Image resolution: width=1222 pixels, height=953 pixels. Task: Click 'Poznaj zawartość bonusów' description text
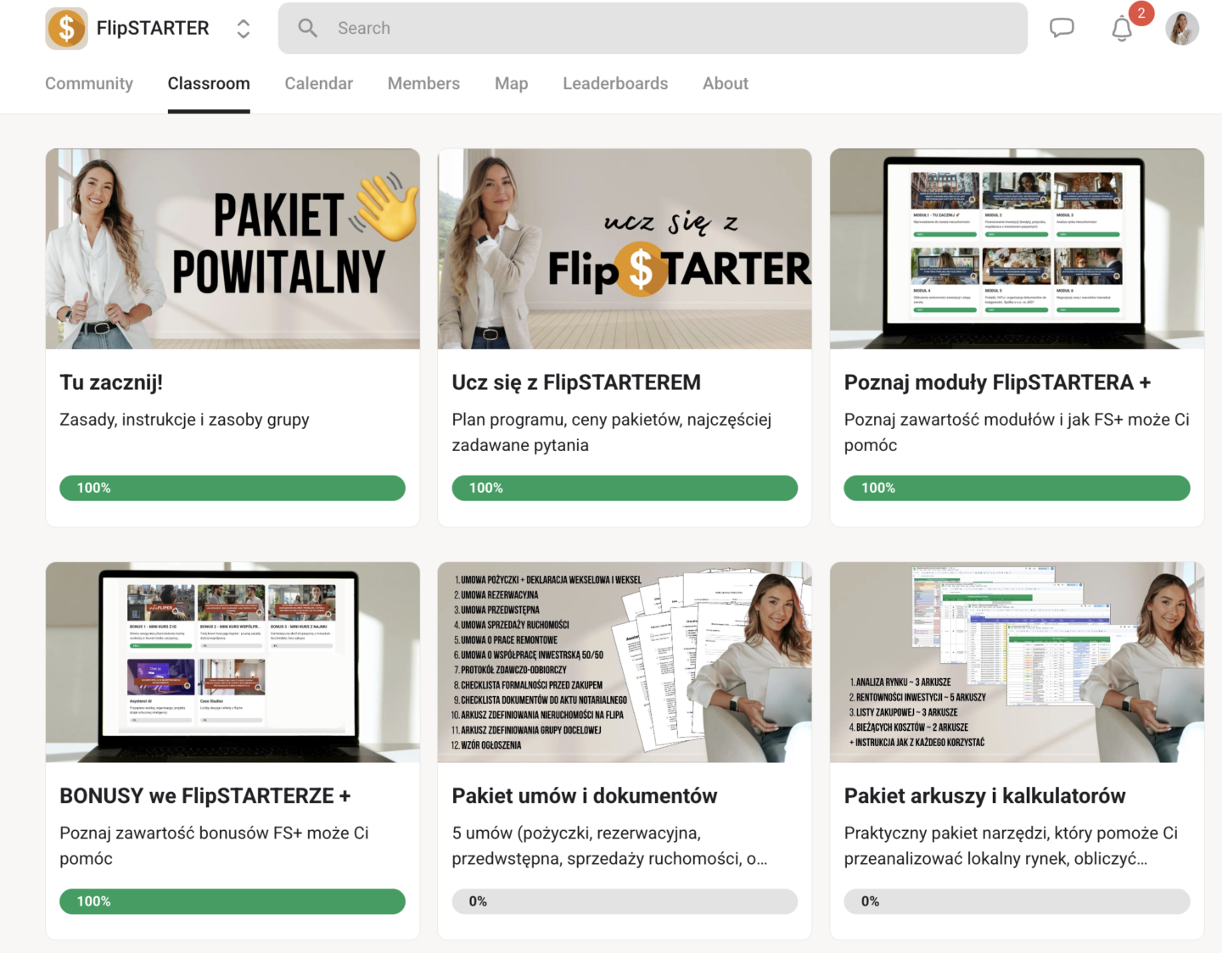[214, 845]
